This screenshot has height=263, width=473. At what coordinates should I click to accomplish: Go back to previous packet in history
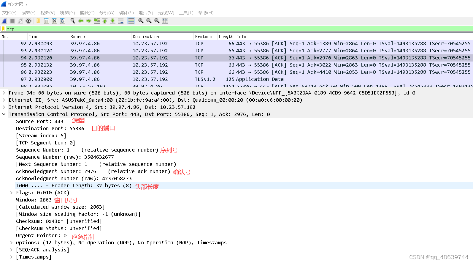click(80, 21)
